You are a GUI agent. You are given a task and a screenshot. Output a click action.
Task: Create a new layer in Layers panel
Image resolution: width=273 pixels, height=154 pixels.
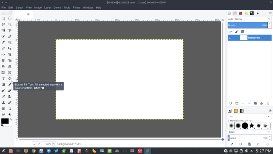231,103
